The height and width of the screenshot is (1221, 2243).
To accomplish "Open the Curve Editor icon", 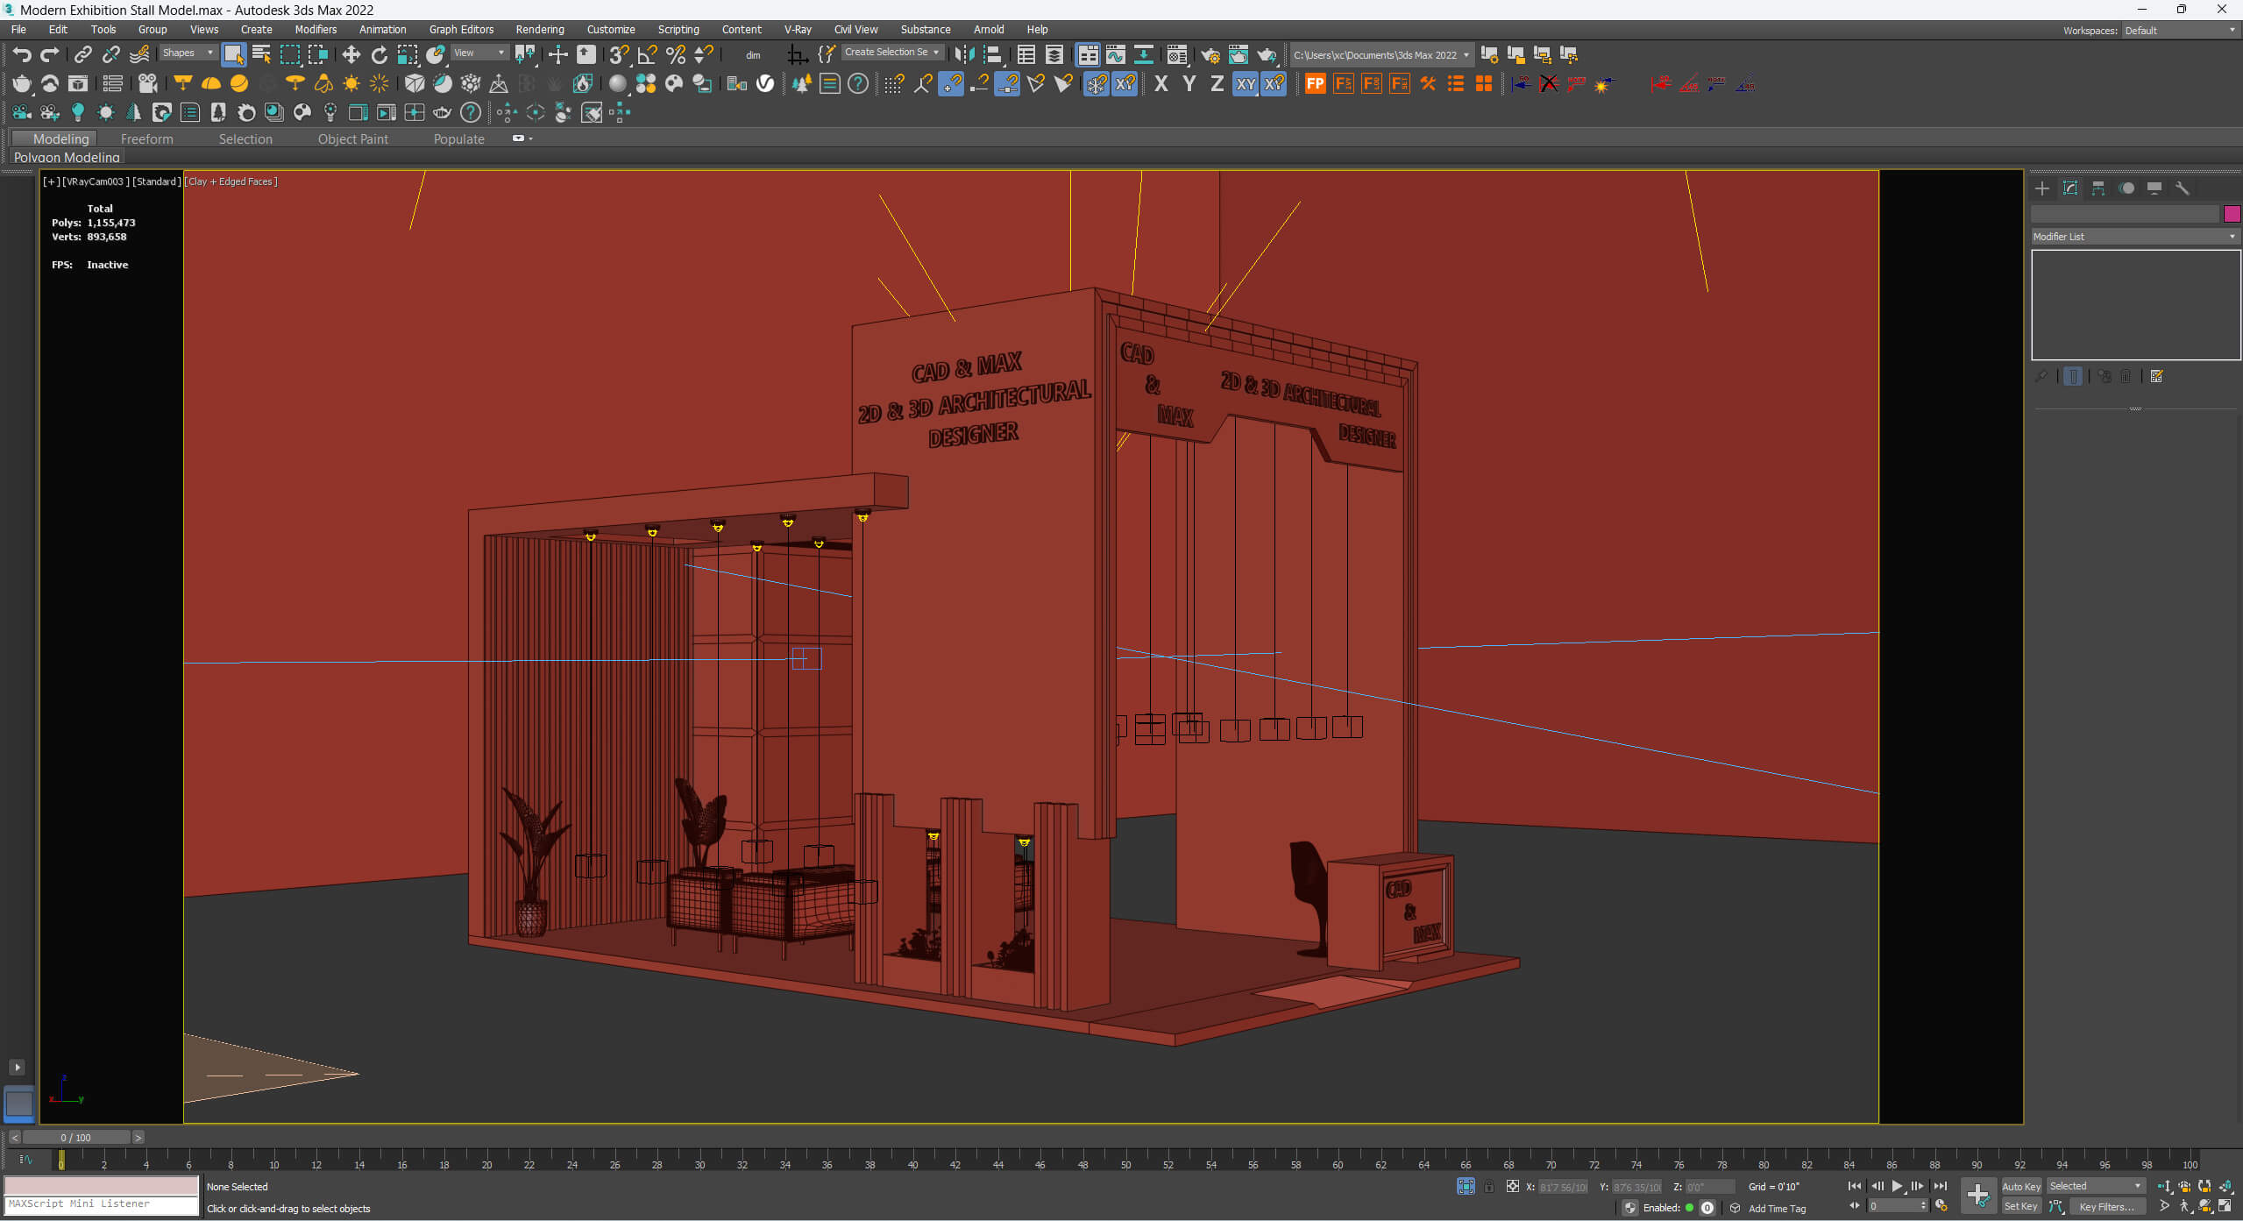I will click(1116, 54).
